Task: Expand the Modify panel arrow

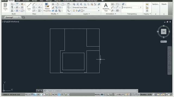Action: 58,14
